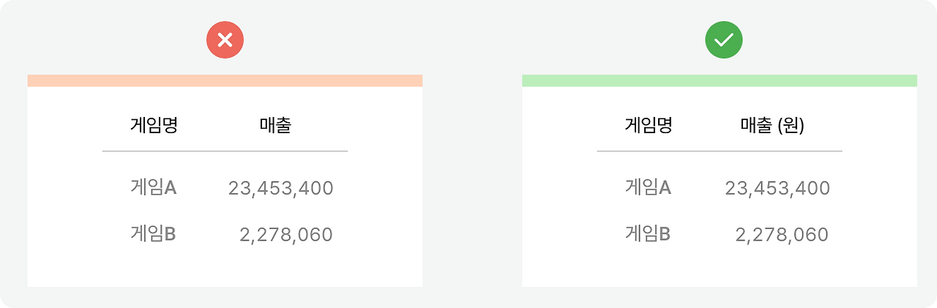Image resolution: width=937 pixels, height=308 pixels.
Task: Select 게임A row label in right table
Action: tap(649, 187)
